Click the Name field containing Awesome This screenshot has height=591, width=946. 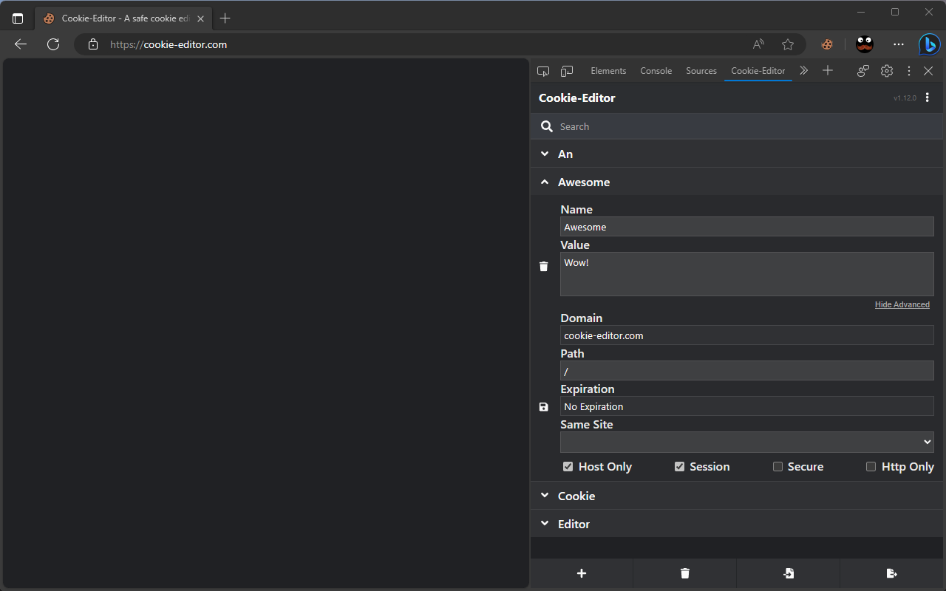[747, 227]
